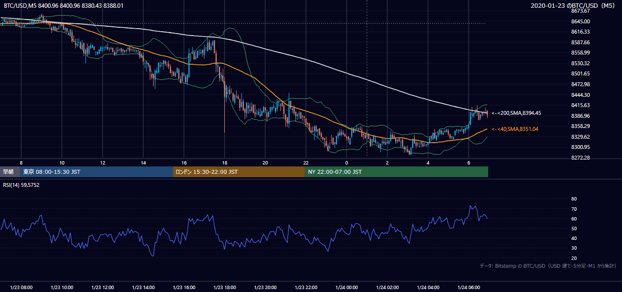Image resolution: width=622 pixels, height=292 pixels.
Task: Click the RSI axis level 60
Action: pos(574,219)
